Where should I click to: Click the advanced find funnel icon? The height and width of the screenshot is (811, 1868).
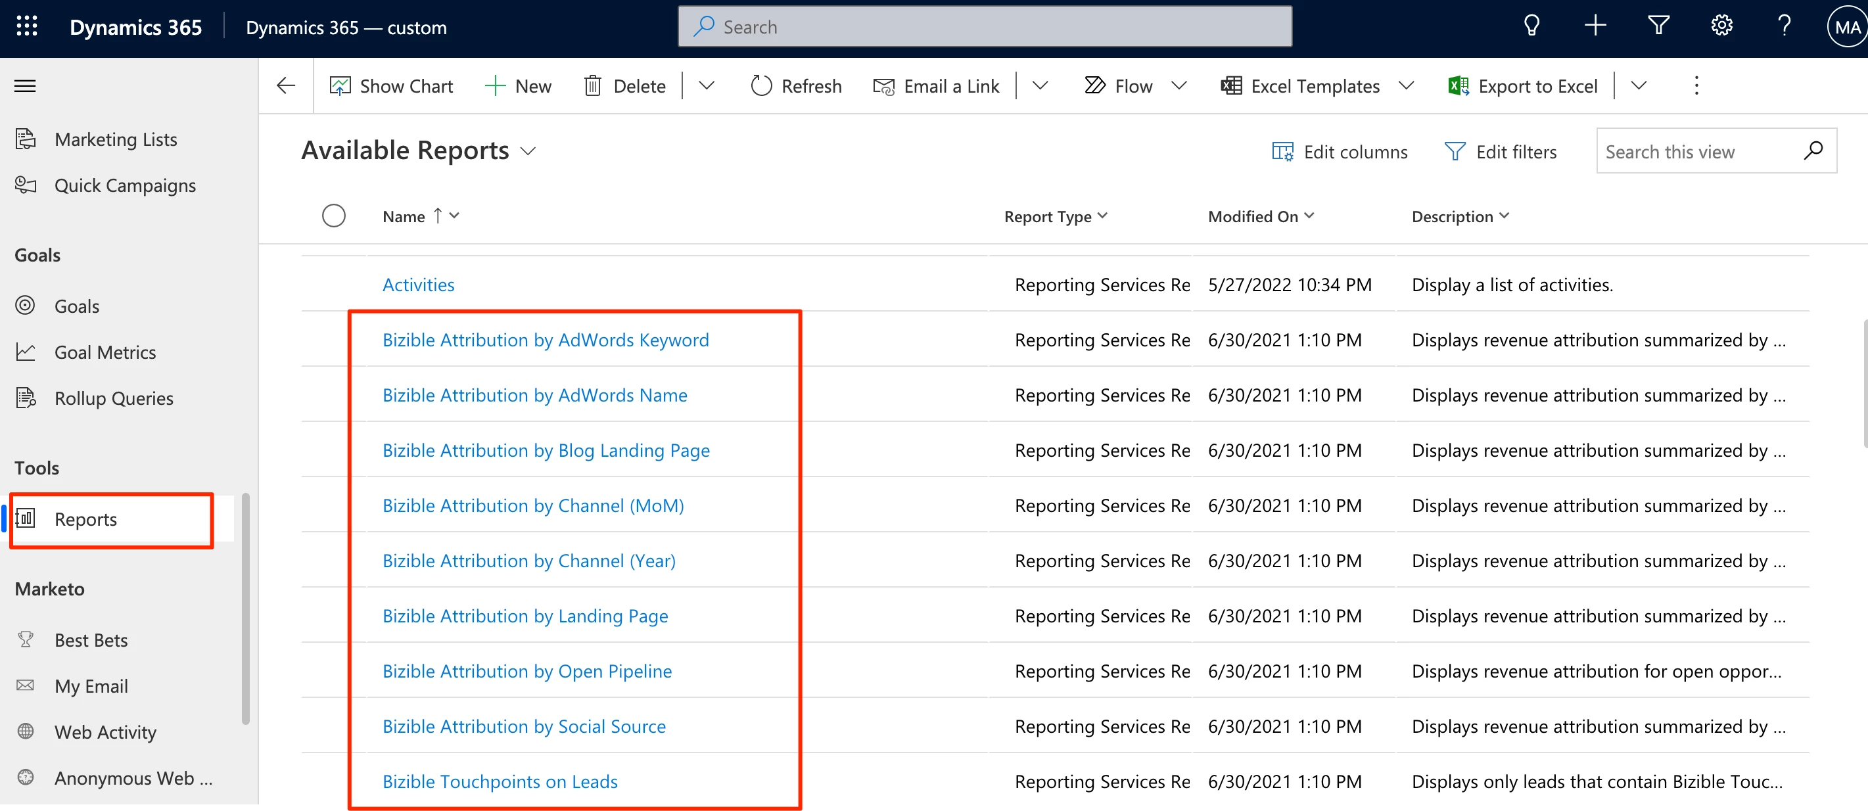coord(1658,27)
